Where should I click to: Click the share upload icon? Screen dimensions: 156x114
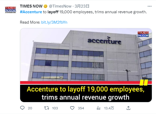[x=128, y=108]
